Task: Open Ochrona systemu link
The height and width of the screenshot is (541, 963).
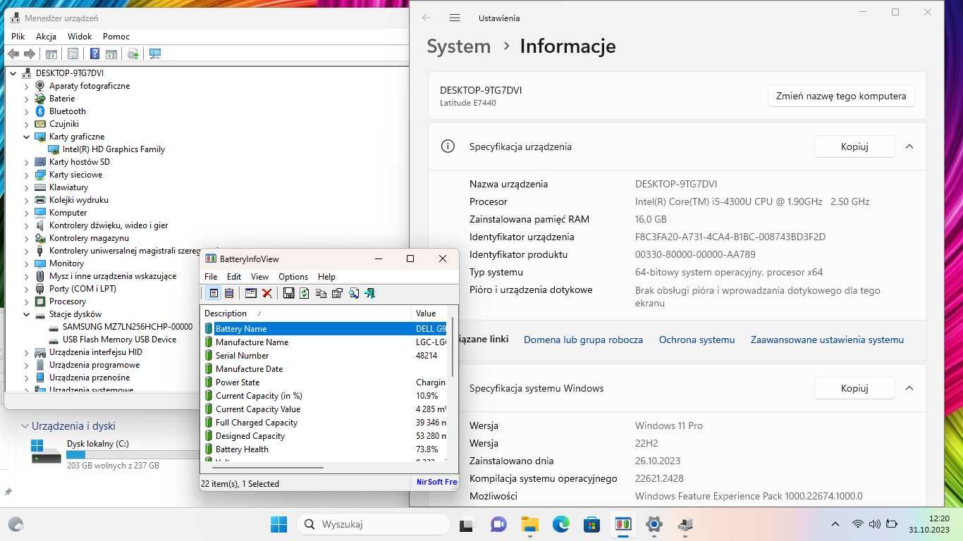Action: click(x=697, y=340)
